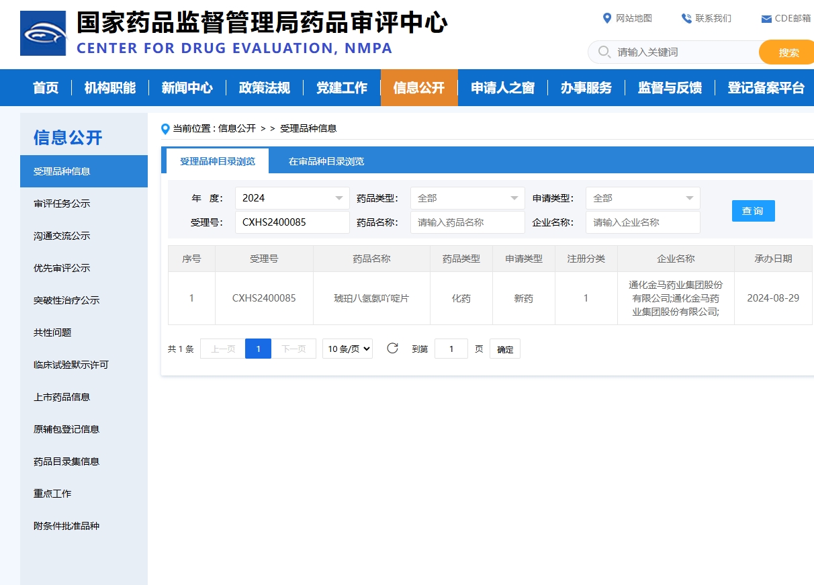Click the contact us phone icon
This screenshot has width=814, height=585.
click(686, 18)
